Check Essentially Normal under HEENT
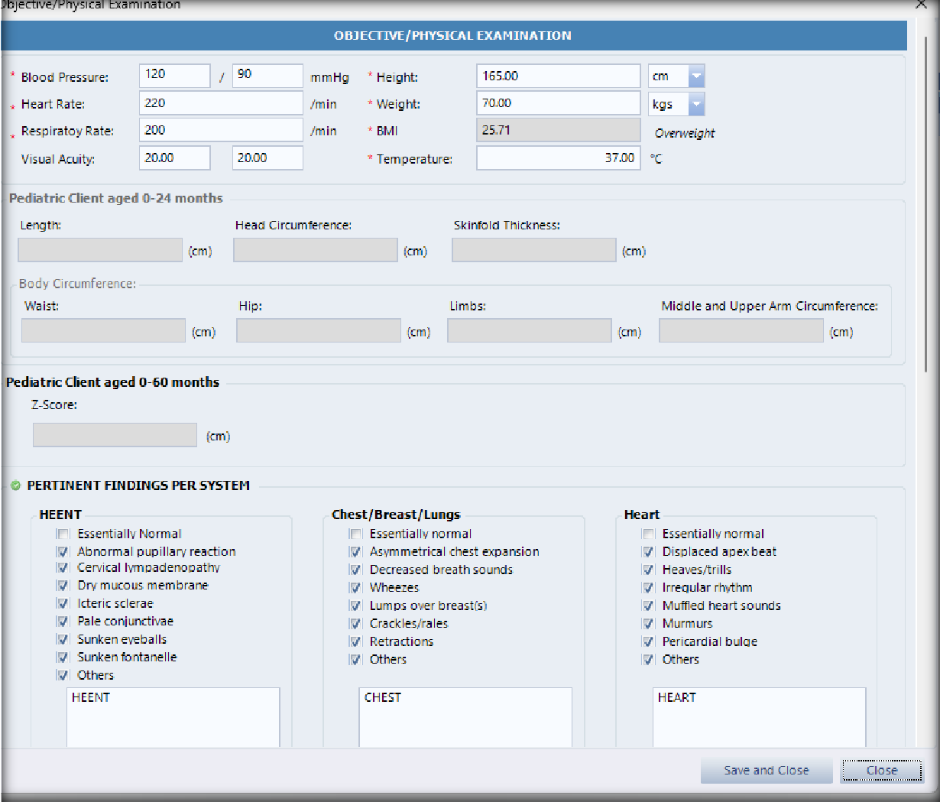 [63, 534]
